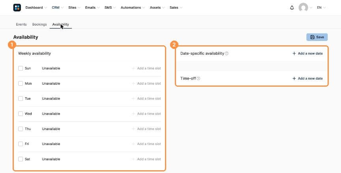
Task: Open the Emails dropdown menu
Action: [x=92, y=7]
